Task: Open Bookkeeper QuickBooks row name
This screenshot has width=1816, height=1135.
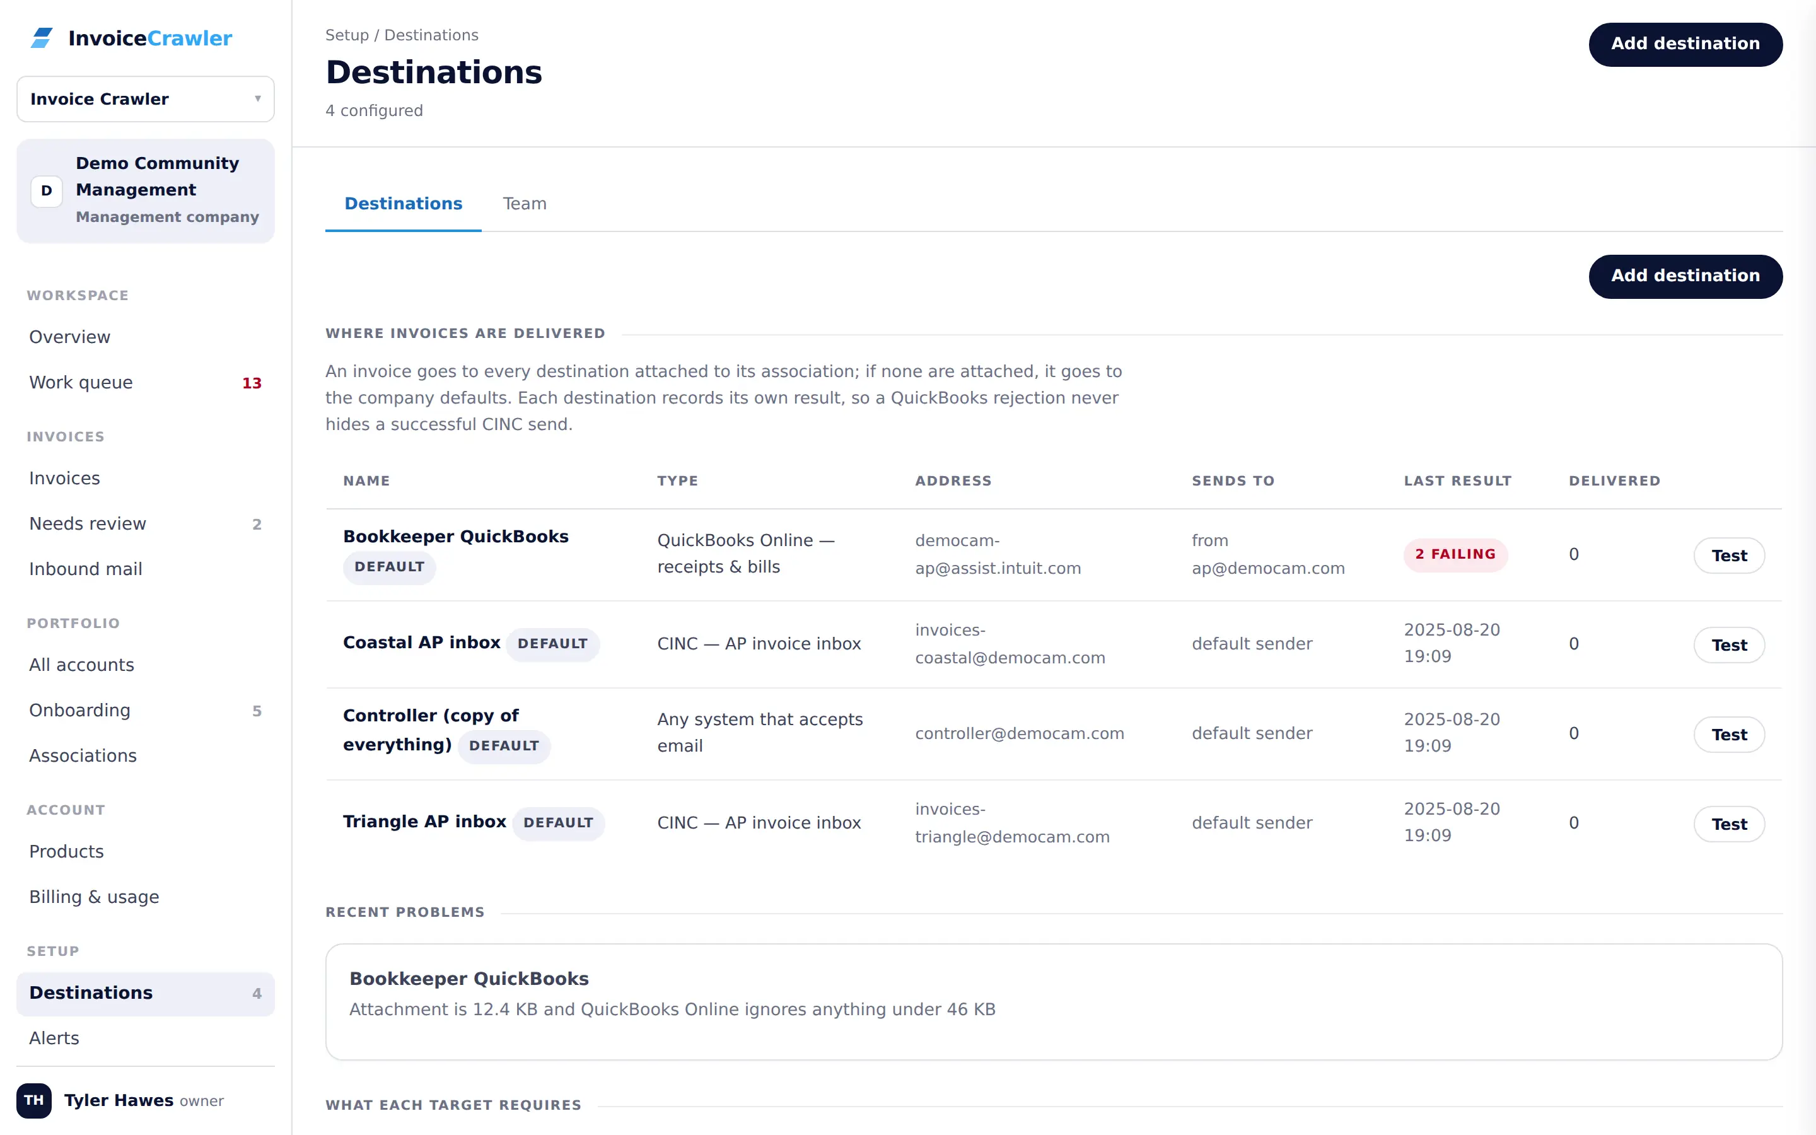Action: tap(455, 537)
